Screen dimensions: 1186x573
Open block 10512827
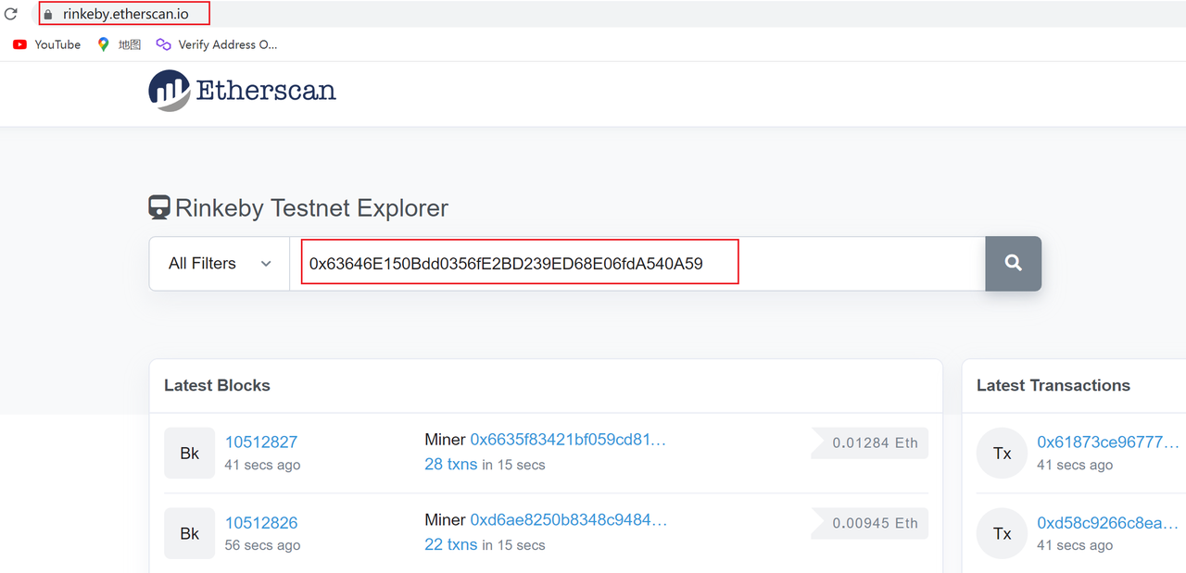tap(261, 442)
